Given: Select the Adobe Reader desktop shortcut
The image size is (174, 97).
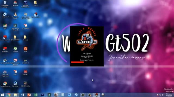Looking at the screenshot, I should pos(5,38).
